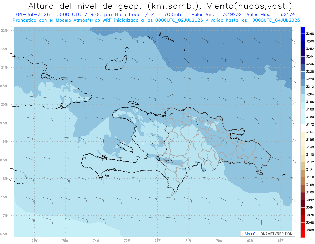Click the colorbar value '3068'
This screenshot has width=315, height=244.
(310, 223)
